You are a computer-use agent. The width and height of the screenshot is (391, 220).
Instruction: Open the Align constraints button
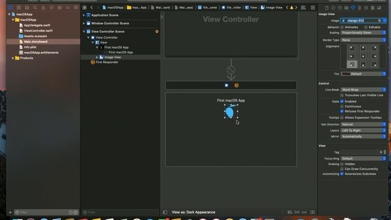pos(290,212)
